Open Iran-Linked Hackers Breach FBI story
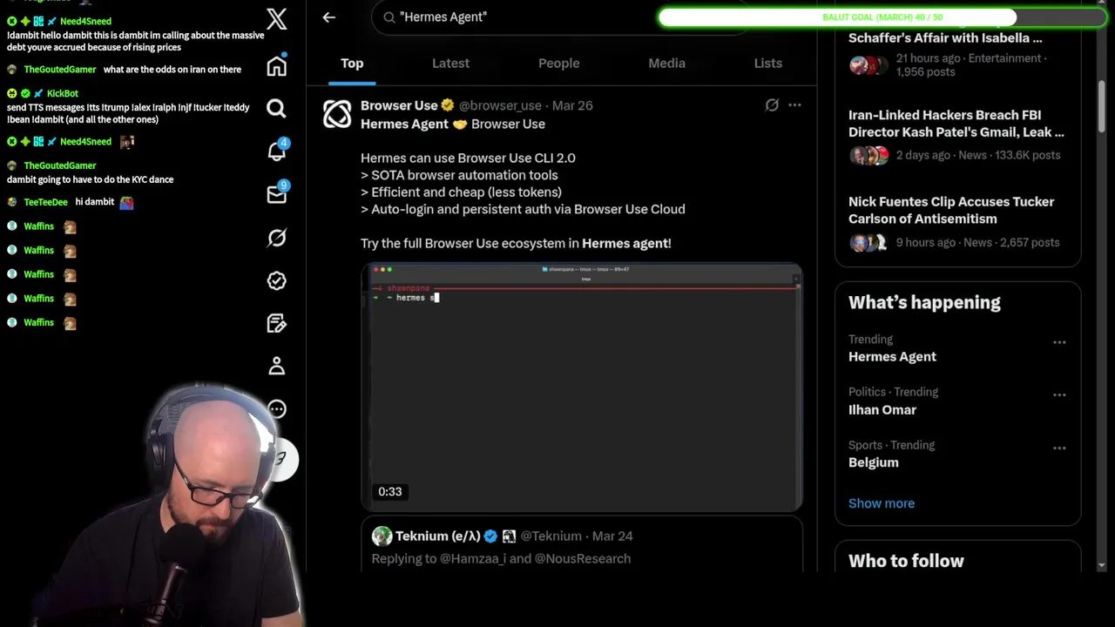This screenshot has height=627, width=1115. [956, 124]
